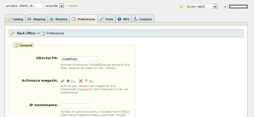Click the wrench icon beside Back Office
The width and height of the screenshot is (254, 117).
point(12,34)
